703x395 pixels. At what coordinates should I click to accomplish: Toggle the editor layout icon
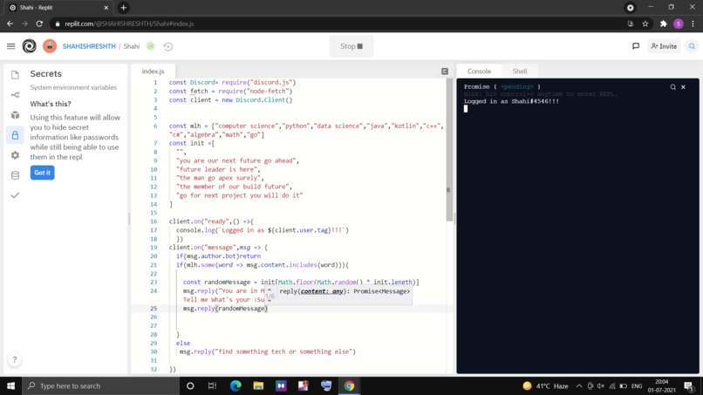(x=444, y=72)
